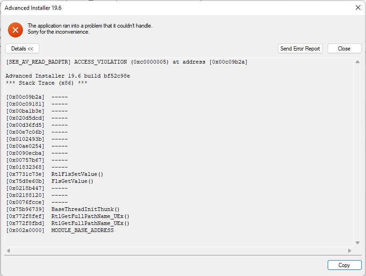Click the stack entry [0x00c09181]
The height and width of the screenshot is (276, 366).
[37, 104]
